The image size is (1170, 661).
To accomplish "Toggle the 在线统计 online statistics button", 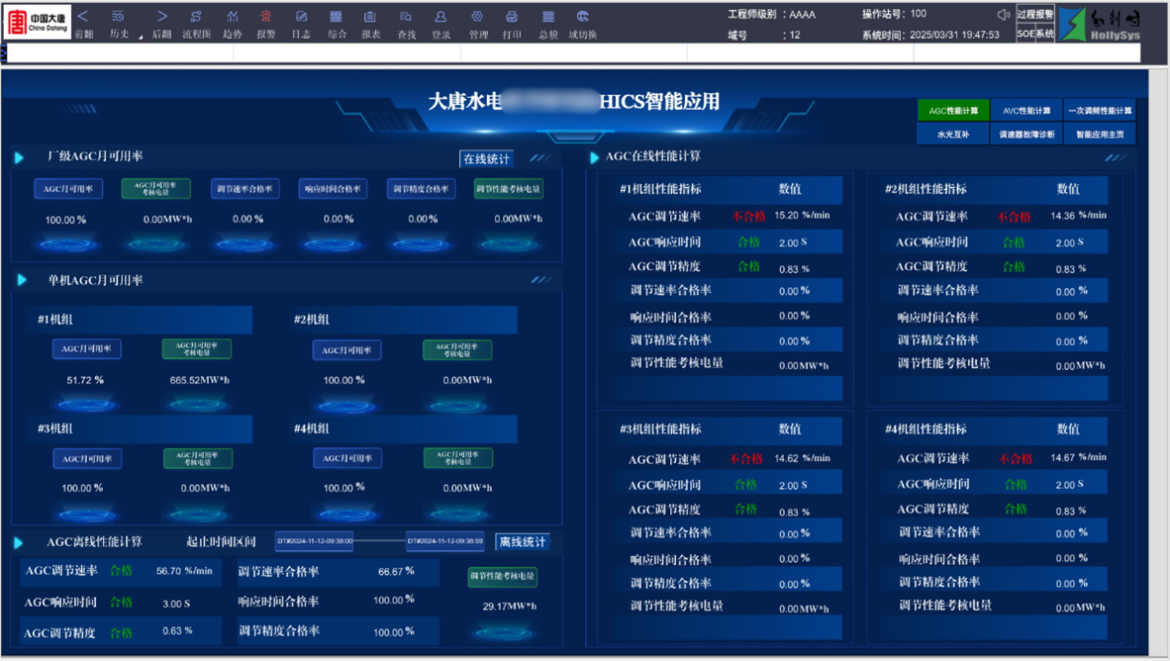I will tap(486, 159).
